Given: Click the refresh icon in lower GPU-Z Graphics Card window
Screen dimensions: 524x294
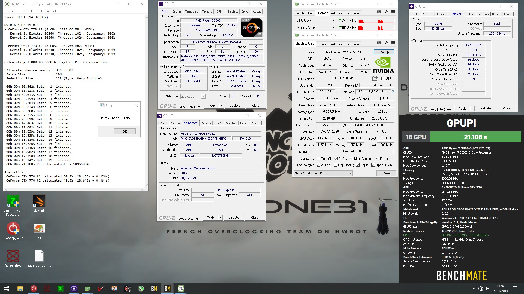Looking at the screenshot, I should pyautogui.click(x=386, y=42).
